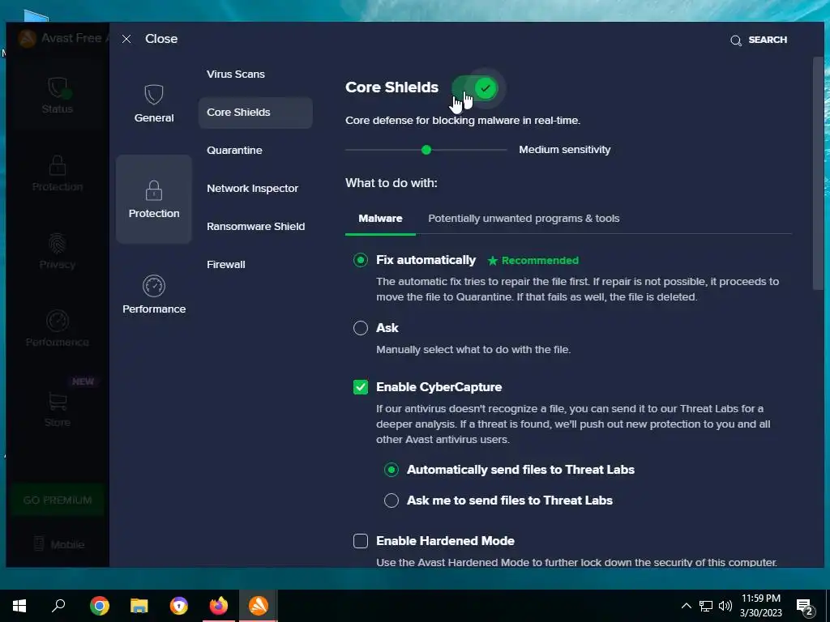Switch to the Malware tab

[x=380, y=219]
